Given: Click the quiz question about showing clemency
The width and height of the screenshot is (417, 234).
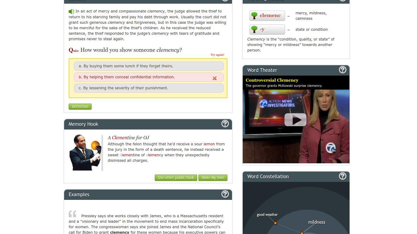Looking at the screenshot, I should (131, 50).
